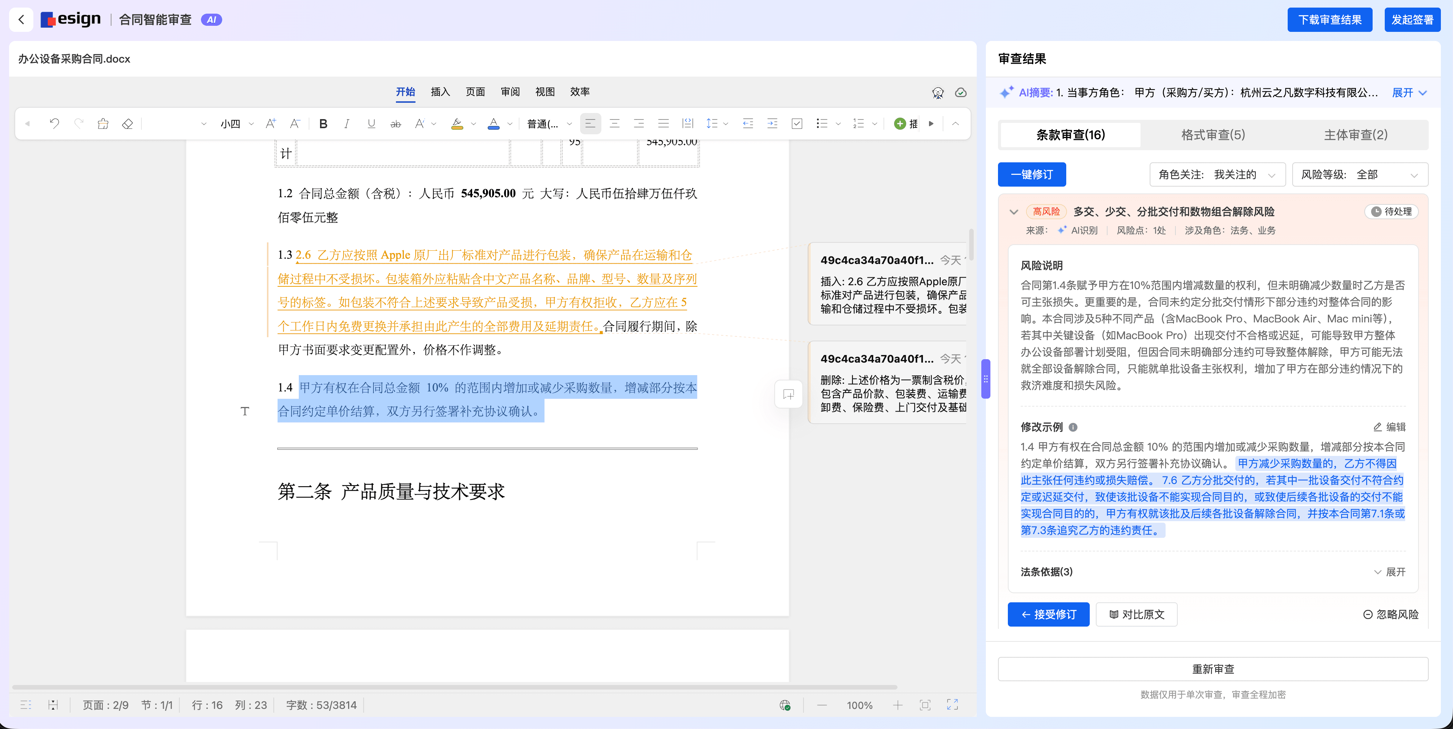Screen dimensions: 1453x729
Task: Toggle strikethrough formatting
Action: click(396, 124)
